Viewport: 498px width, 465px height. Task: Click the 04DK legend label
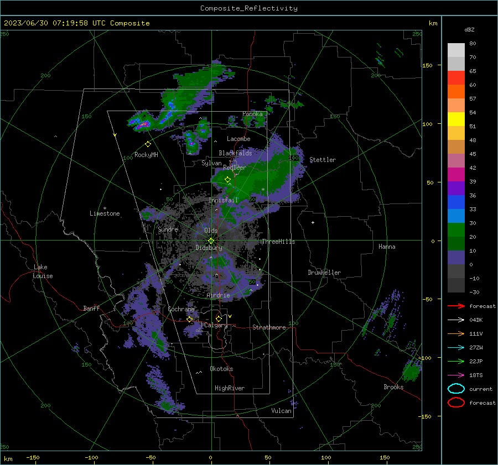[476, 320]
